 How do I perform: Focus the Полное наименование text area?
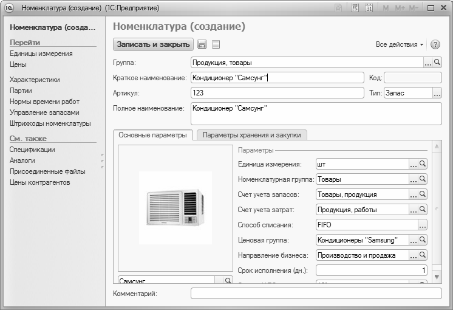[316, 114]
